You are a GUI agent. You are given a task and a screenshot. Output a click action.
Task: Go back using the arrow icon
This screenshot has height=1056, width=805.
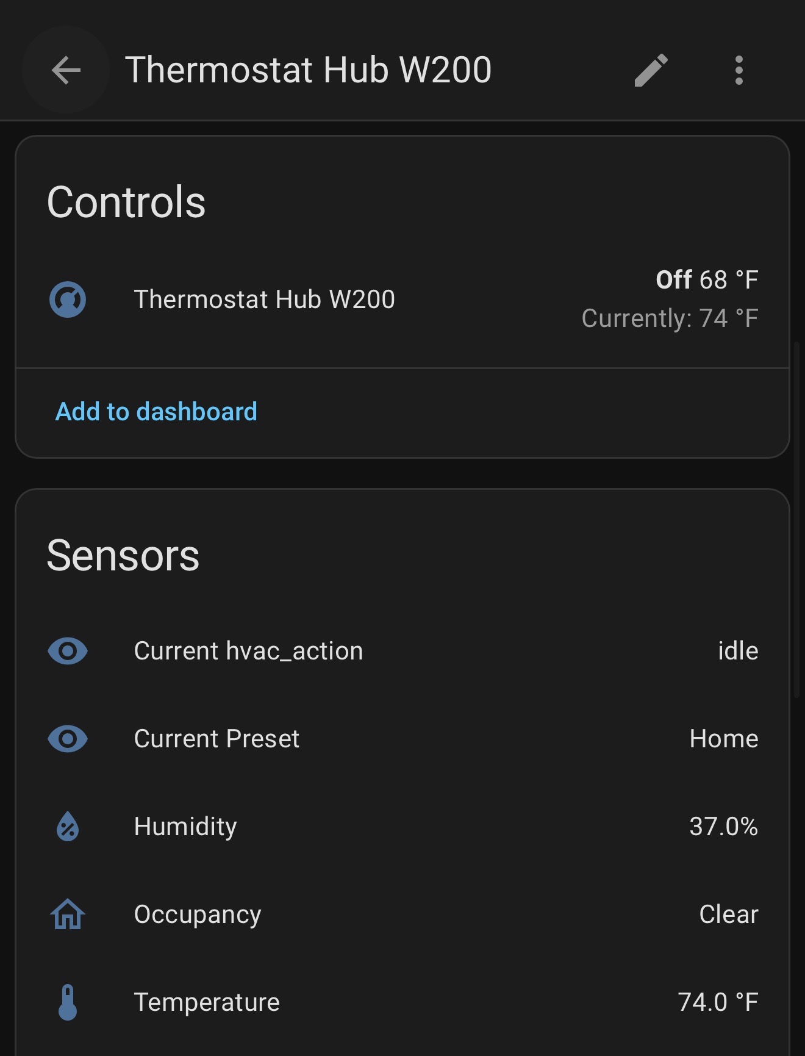pos(66,70)
